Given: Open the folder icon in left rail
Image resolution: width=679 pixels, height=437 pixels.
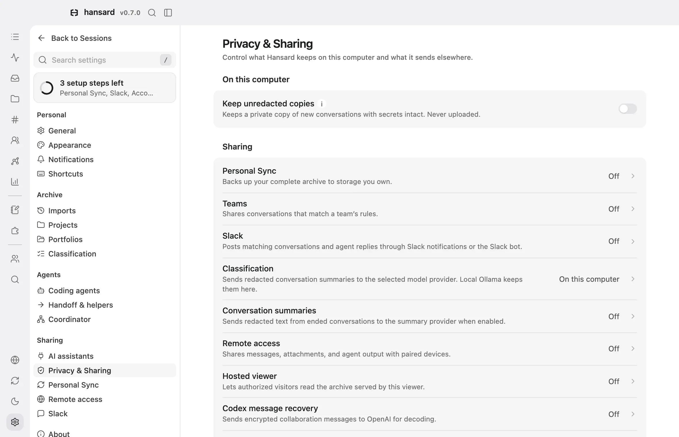Looking at the screenshot, I should [15, 99].
